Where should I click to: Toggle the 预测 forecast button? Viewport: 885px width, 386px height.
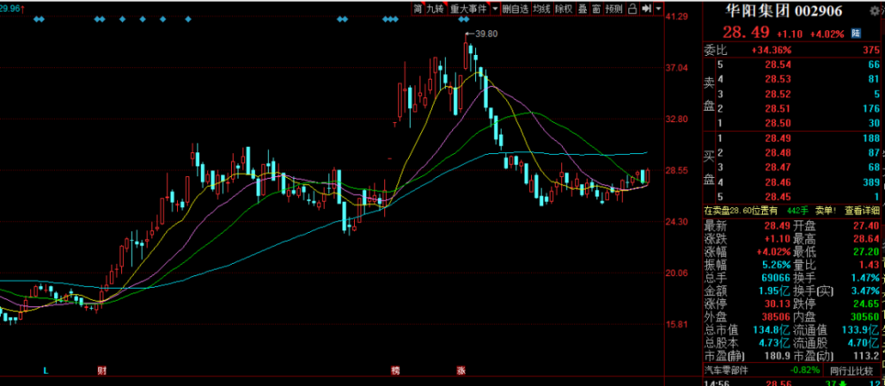click(613, 9)
